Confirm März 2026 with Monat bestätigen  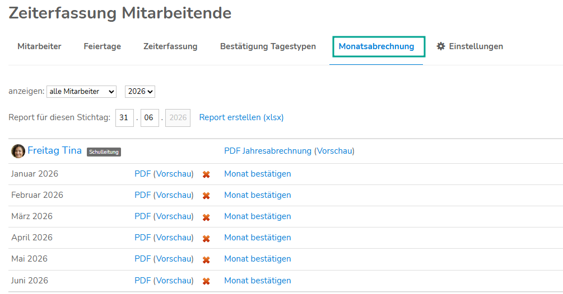pyautogui.click(x=258, y=216)
